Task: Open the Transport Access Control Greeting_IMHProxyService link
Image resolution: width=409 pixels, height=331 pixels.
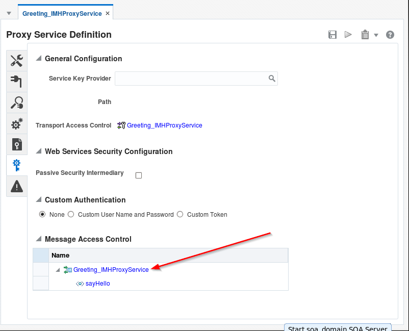Action: (x=164, y=125)
